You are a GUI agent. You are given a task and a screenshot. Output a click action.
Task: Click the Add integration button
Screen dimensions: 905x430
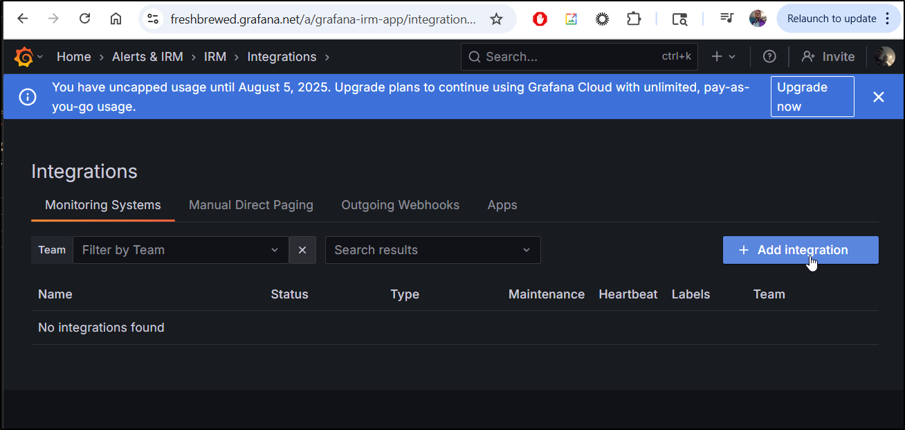(801, 250)
